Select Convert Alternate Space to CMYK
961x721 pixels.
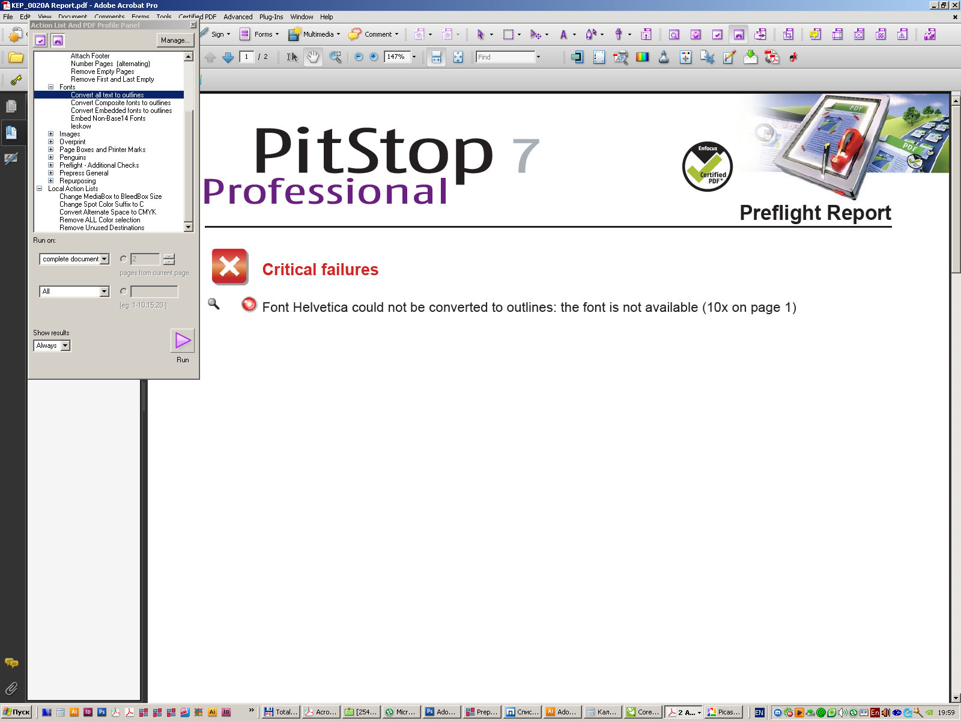[108, 212]
